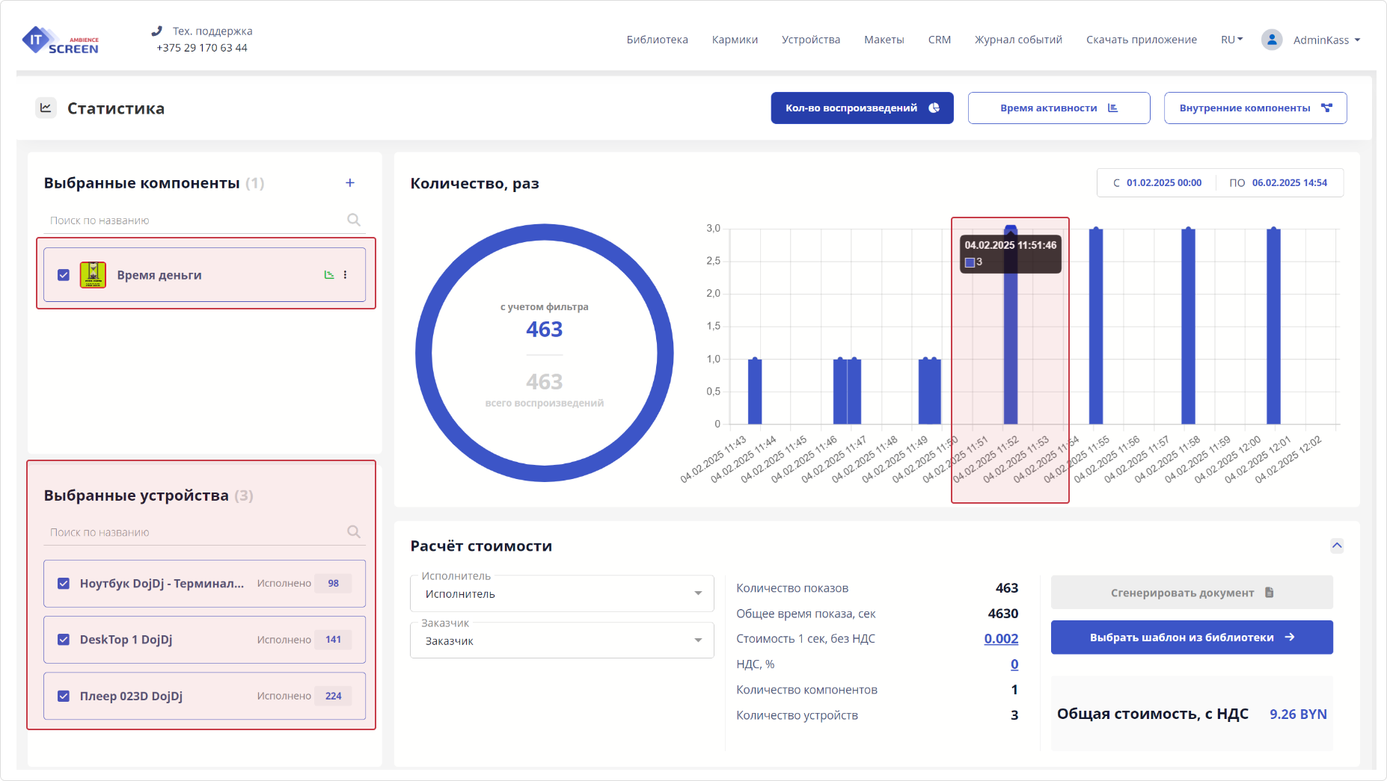1387x781 pixels.
Task: Click the search icon in devices panel
Action: [354, 531]
